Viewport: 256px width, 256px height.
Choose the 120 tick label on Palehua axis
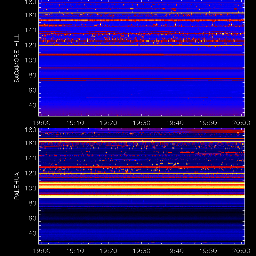(30, 173)
